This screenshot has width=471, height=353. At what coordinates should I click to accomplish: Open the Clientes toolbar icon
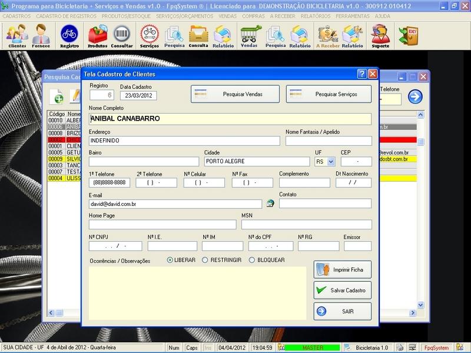click(x=17, y=36)
